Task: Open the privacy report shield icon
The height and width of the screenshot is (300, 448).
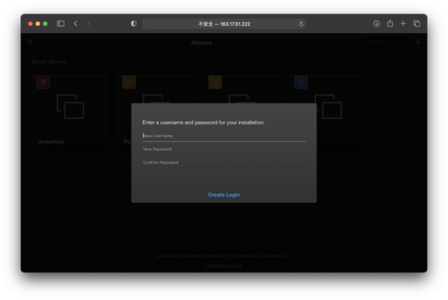Action: pos(134,24)
